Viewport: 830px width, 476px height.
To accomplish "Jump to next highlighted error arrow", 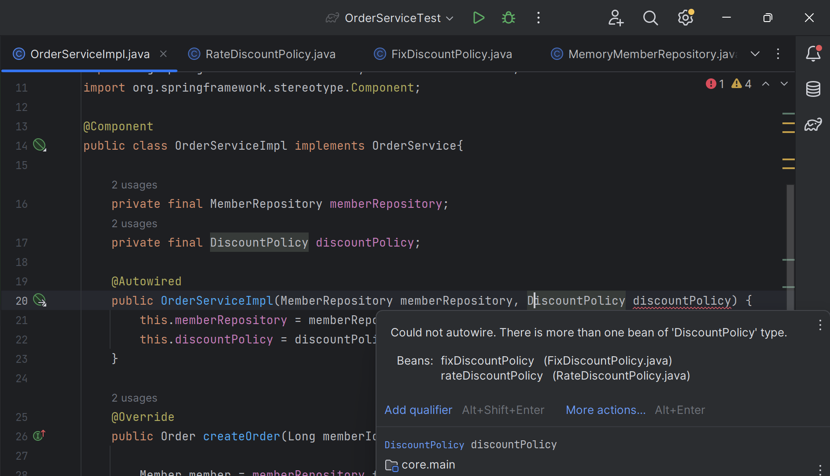I will [784, 84].
